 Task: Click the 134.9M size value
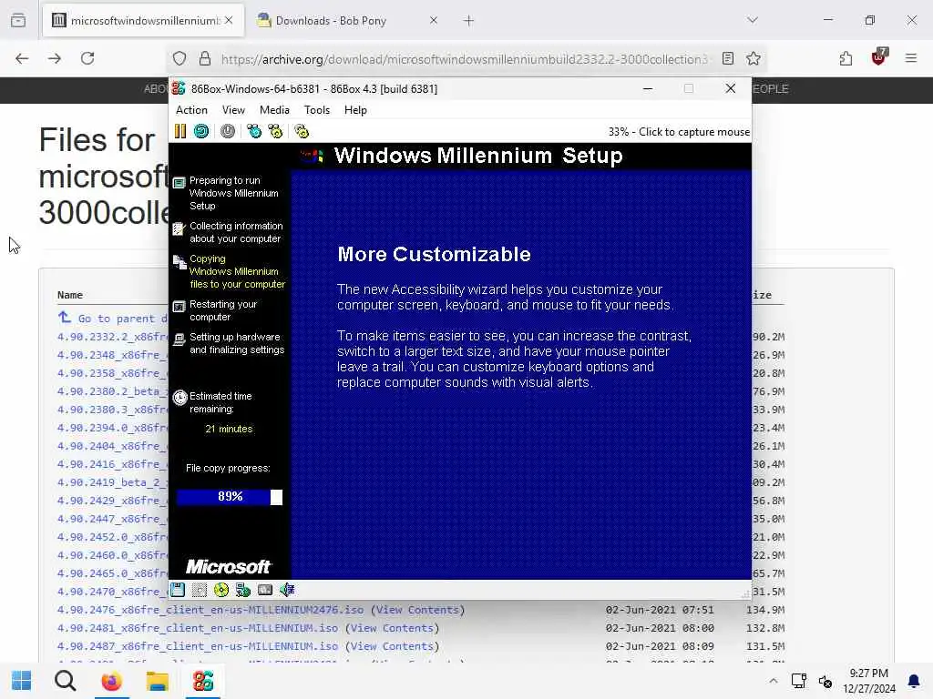point(765,610)
